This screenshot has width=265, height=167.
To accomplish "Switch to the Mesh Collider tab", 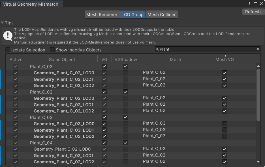I will 161,15.
